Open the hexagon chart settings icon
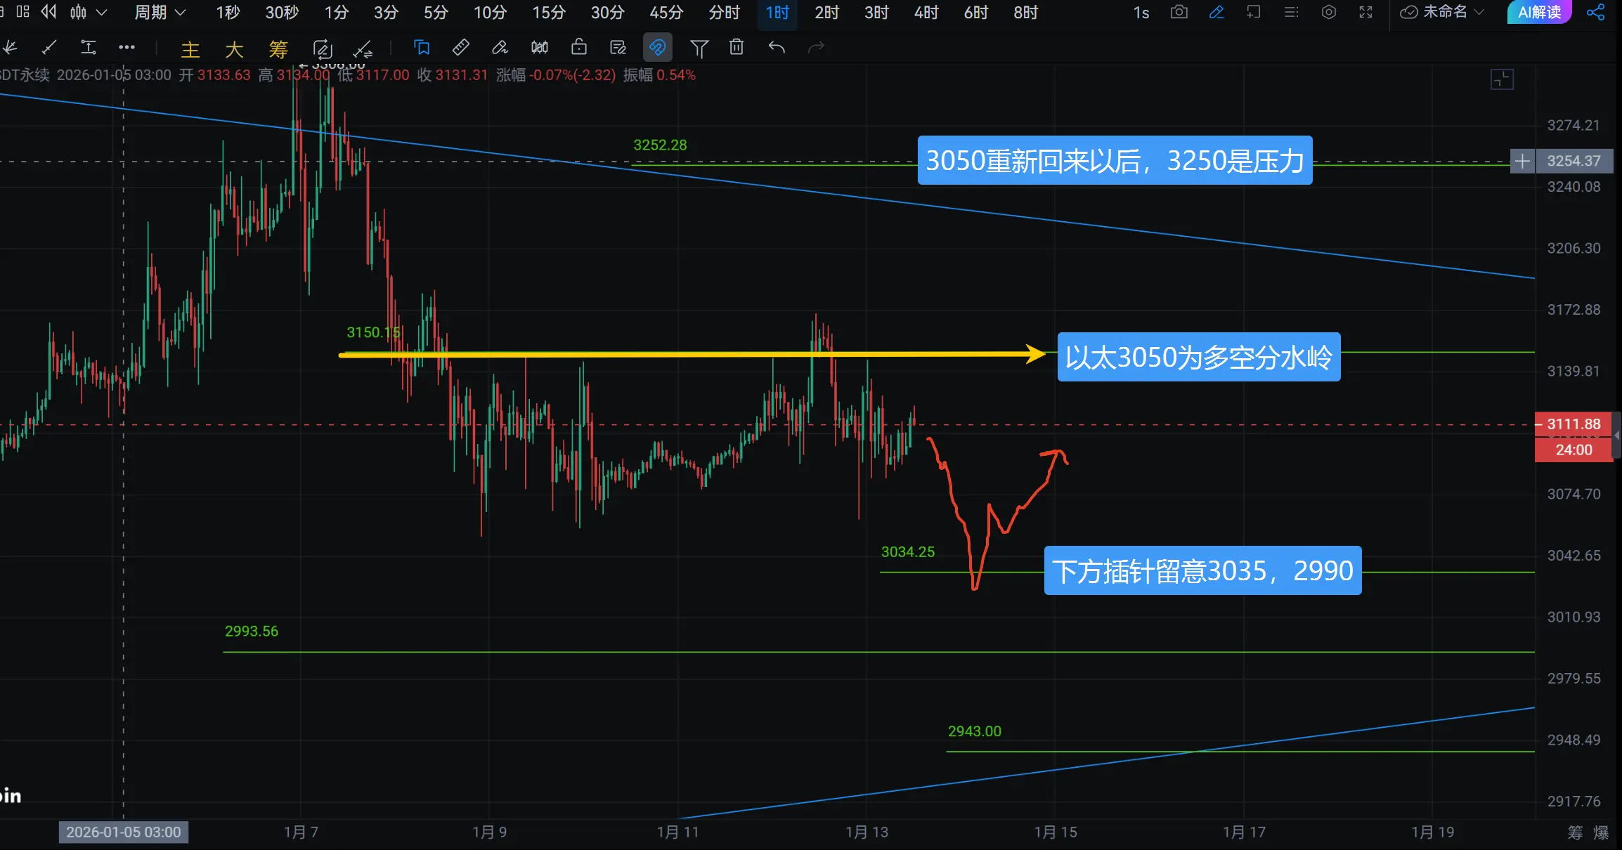Screen dimensions: 1622x850 tap(1328, 13)
